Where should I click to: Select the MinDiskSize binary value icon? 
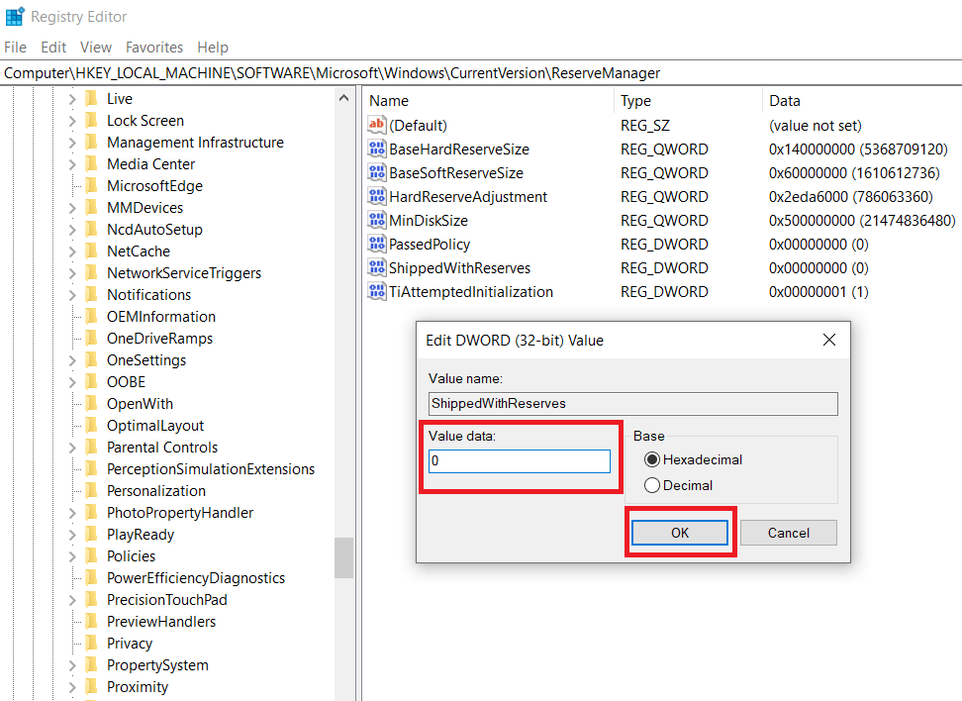[x=376, y=221]
